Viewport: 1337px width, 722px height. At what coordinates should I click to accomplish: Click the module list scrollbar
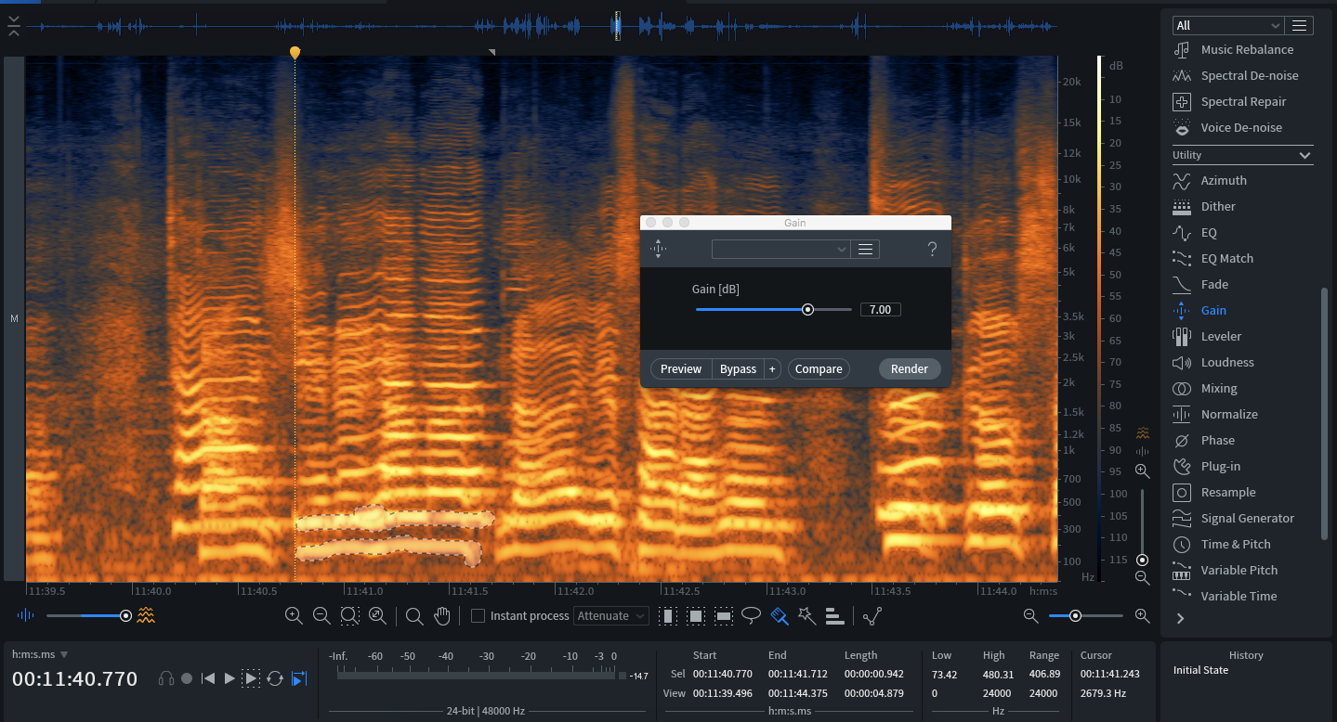pos(1325,413)
